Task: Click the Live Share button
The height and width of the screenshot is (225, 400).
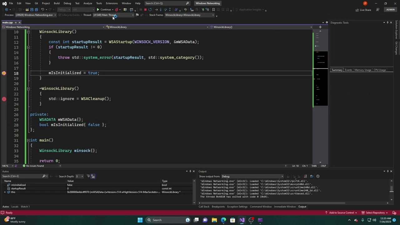Action: click(x=363, y=10)
